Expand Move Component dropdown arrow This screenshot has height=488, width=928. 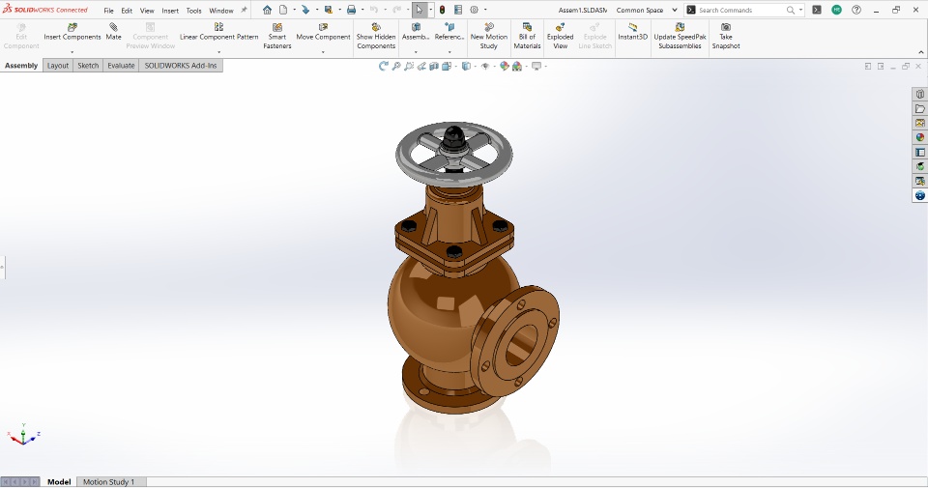pos(323,52)
